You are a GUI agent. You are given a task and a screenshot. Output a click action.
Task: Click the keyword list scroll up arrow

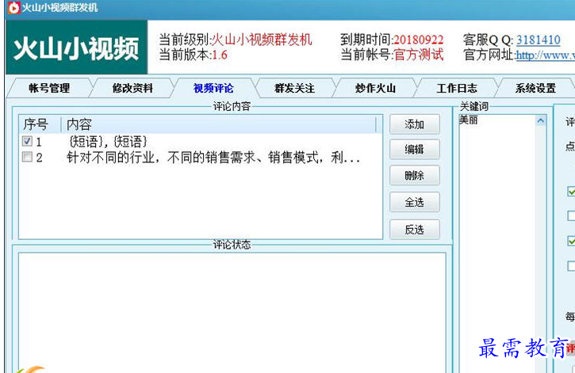click(x=540, y=120)
